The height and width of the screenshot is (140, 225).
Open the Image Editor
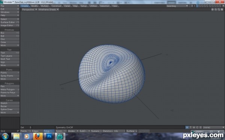[10, 25]
